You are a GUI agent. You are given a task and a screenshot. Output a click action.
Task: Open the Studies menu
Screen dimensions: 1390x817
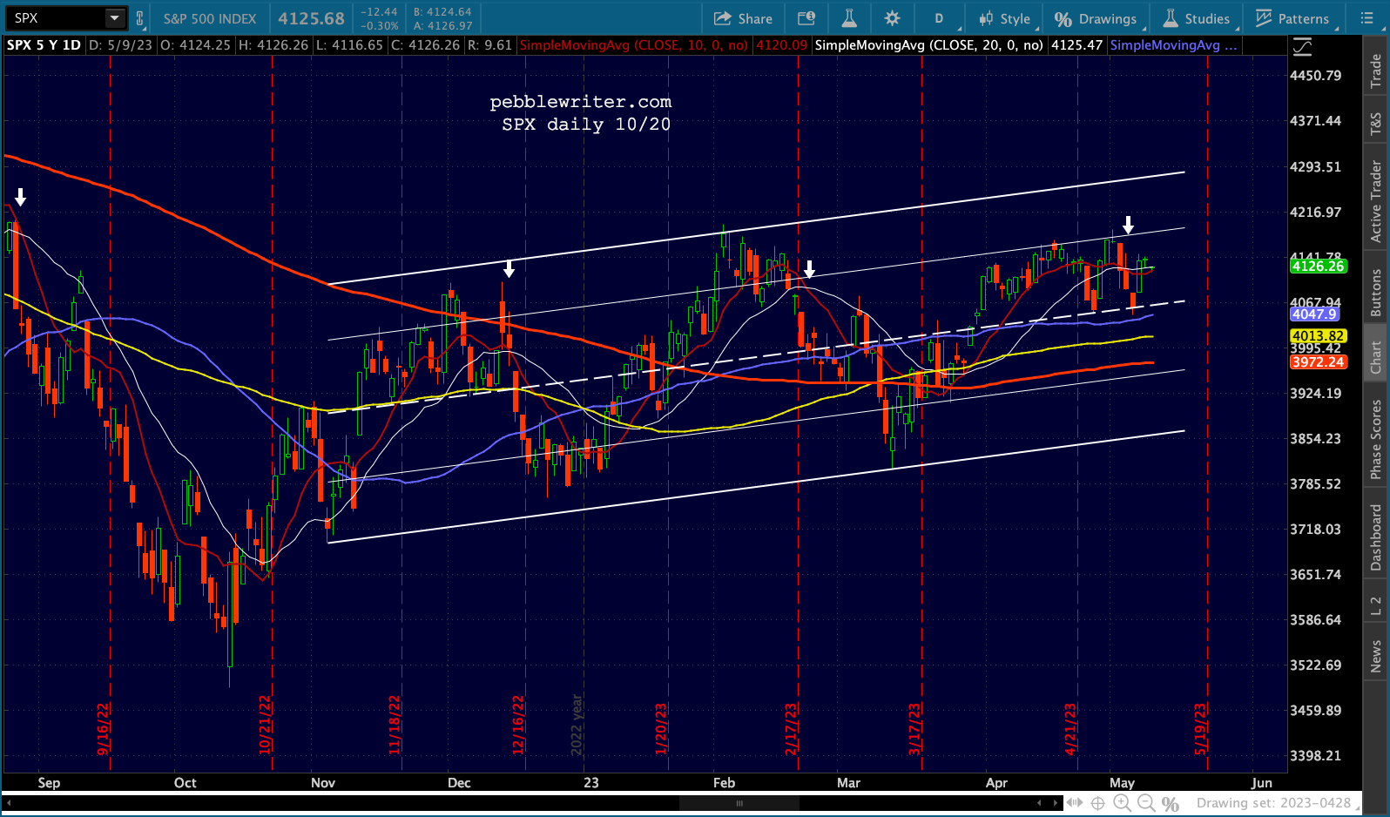(x=1197, y=18)
